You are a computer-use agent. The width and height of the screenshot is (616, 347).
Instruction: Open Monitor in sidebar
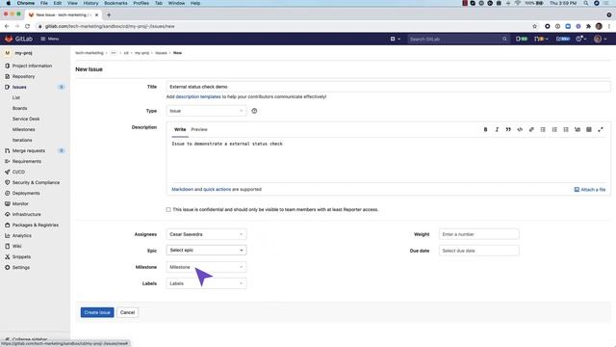pos(20,203)
